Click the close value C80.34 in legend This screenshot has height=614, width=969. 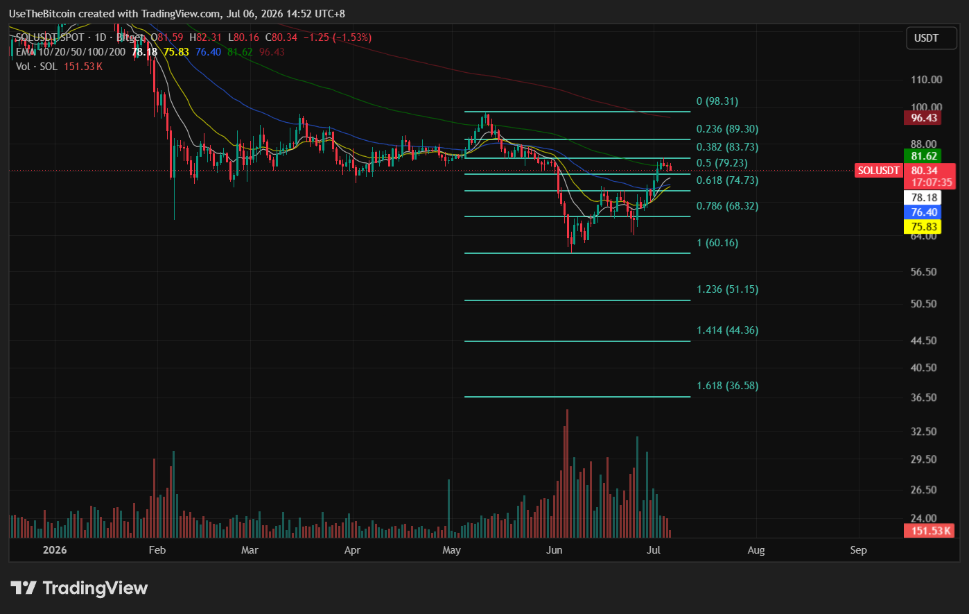coord(281,37)
